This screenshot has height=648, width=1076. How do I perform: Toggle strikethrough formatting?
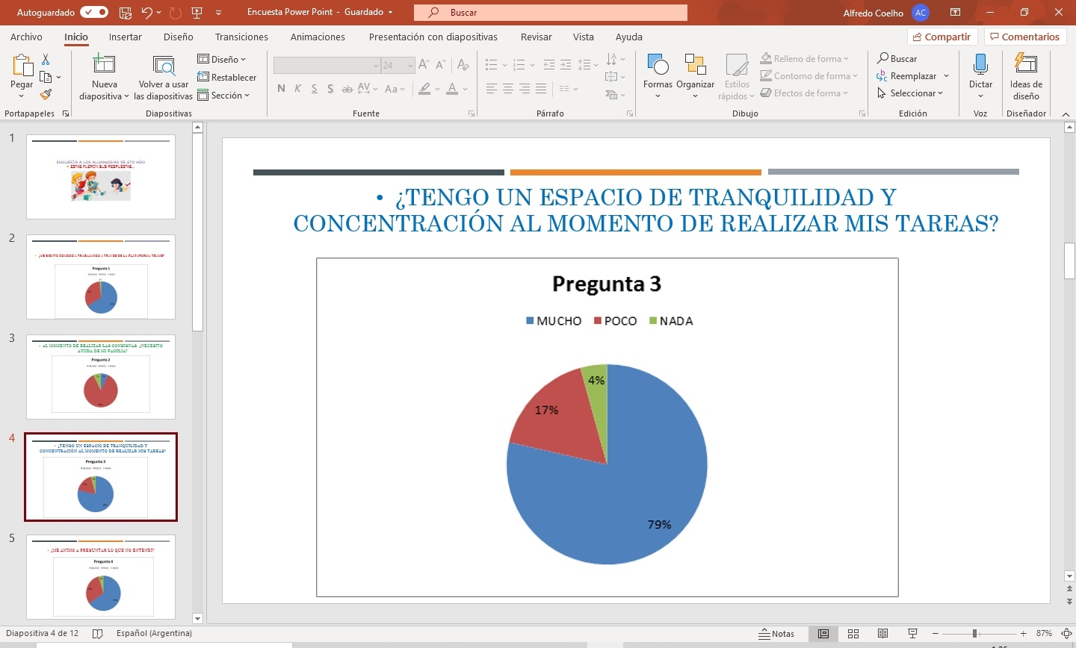pos(347,89)
